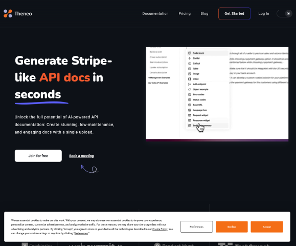Choose the Error codes icon
The width and height of the screenshot is (296, 246).
[x=190, y=94]
